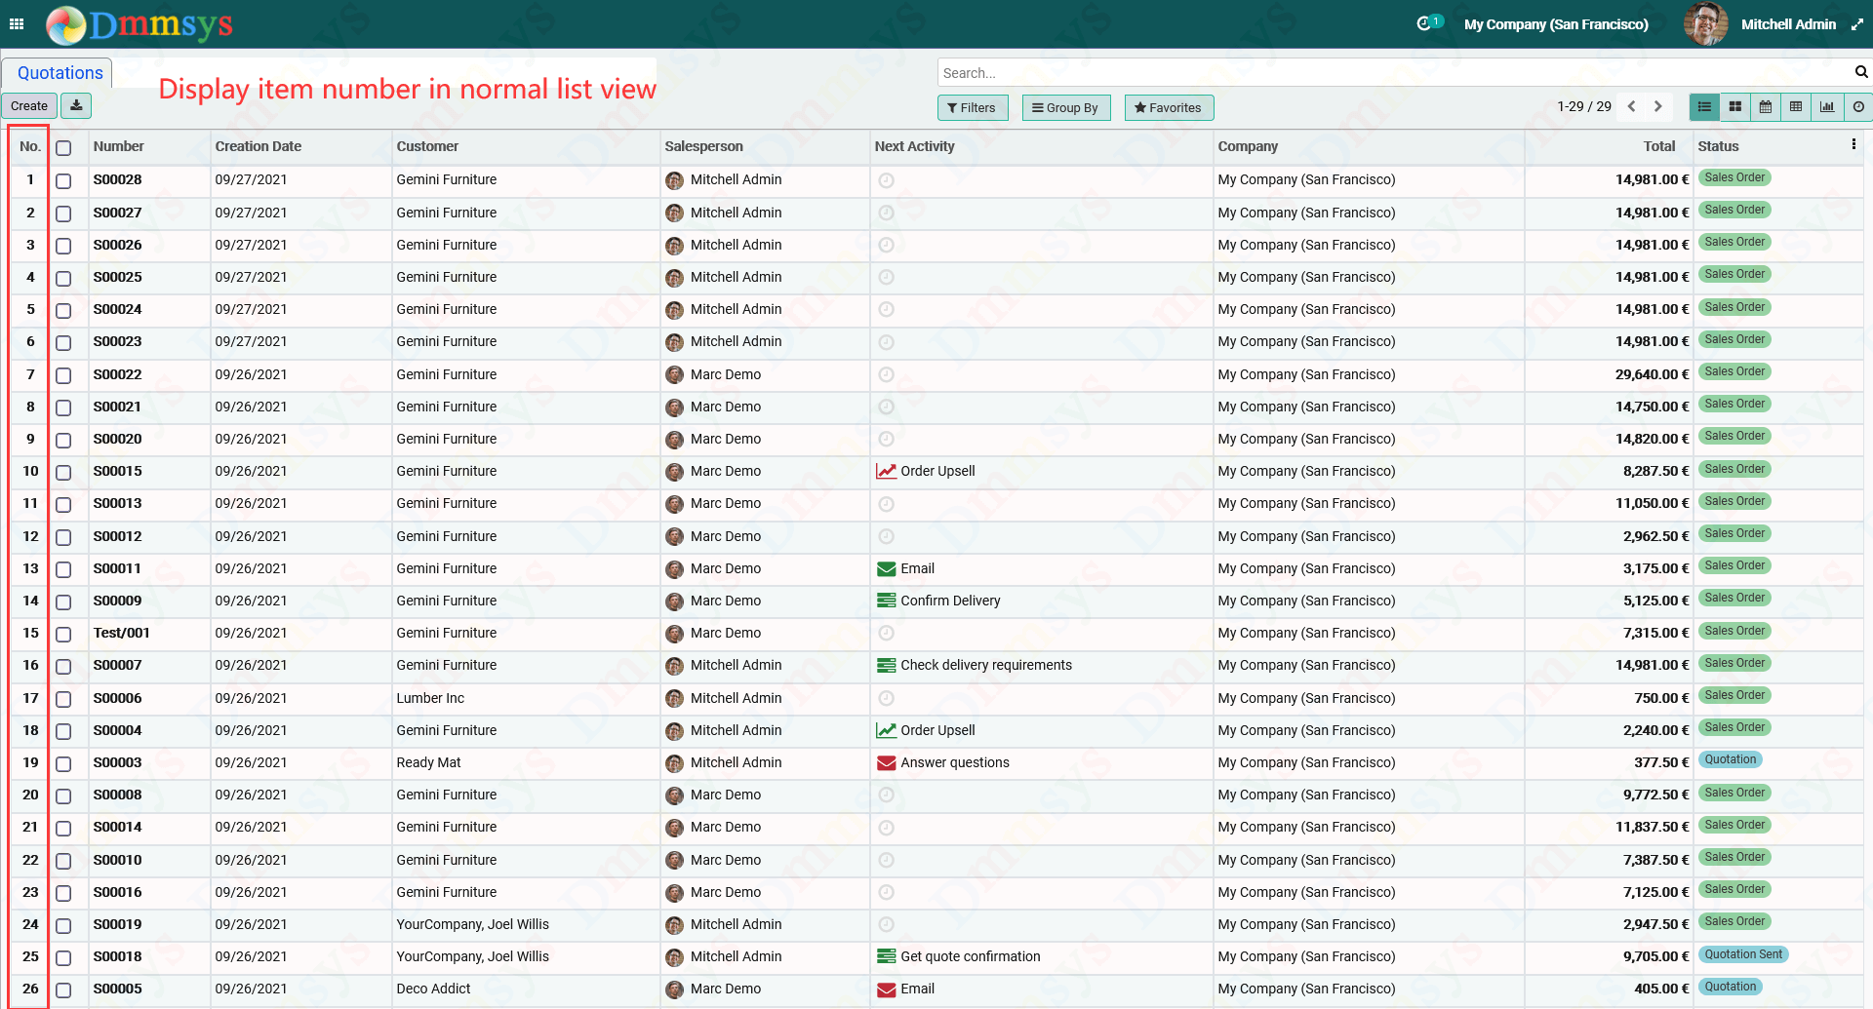The height and width of the screenshot is (1009, 1873).
Task: Expand the Group By dropdown
Action: point(1065,107)
